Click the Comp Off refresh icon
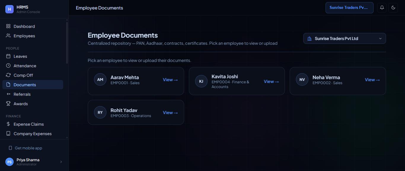405x171 pixels. click(8, 75)
